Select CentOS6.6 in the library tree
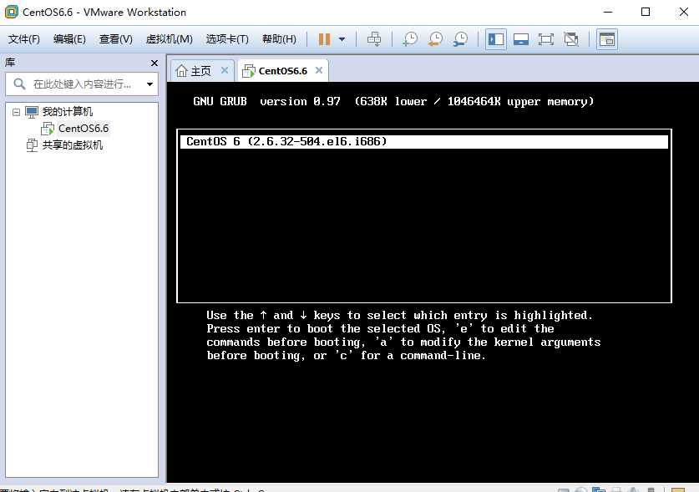This screenshot has height=492, width=699. pos(84,129)
